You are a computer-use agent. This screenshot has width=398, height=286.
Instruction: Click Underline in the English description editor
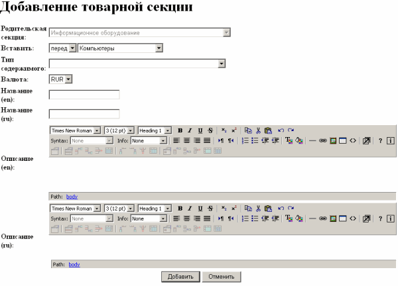pos(200,131)
